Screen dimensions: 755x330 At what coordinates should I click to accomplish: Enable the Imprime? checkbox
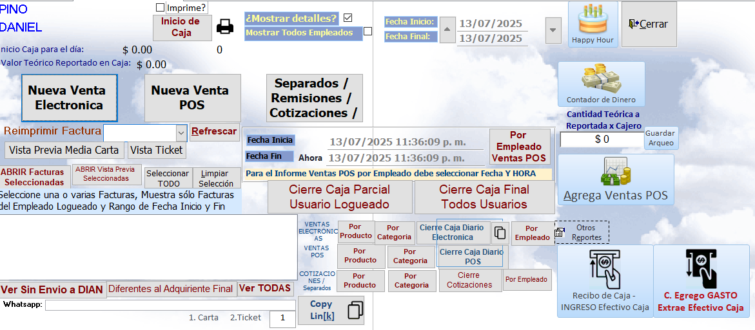(161, 8)
